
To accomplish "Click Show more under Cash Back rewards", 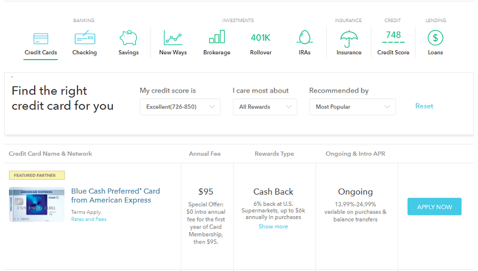I will pyautogui.click(x=273, y=227).
